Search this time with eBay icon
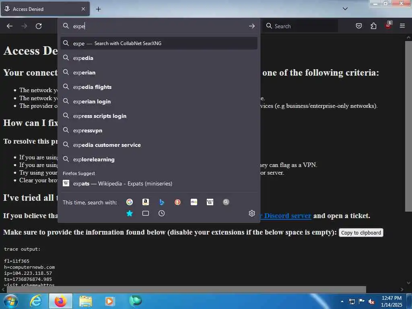This screenshot has width=412, height=309. 194,202
